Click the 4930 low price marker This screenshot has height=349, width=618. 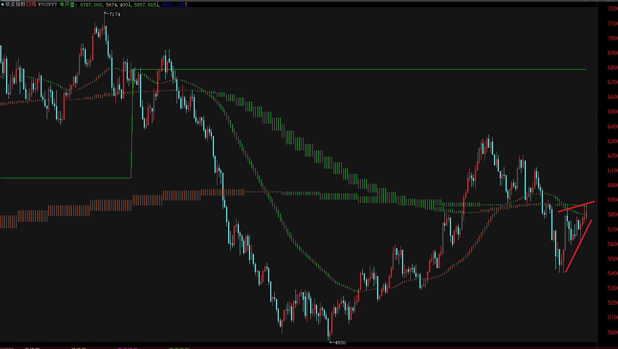pyautogui.click(x=340, y=343)
